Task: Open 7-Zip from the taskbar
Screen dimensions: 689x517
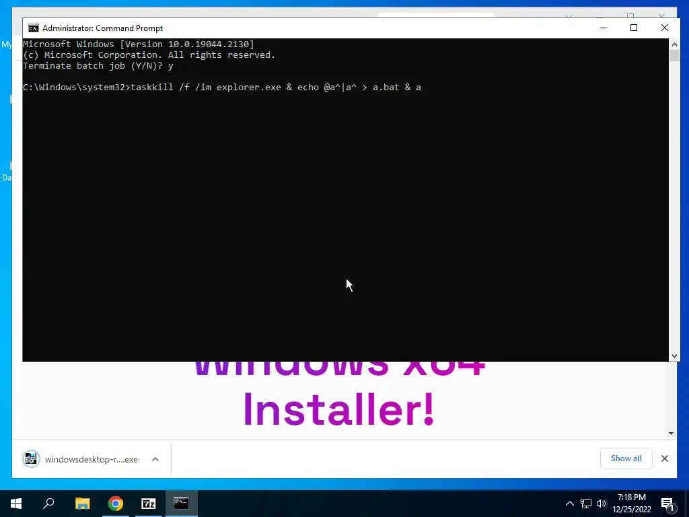Action: [149, 503]
